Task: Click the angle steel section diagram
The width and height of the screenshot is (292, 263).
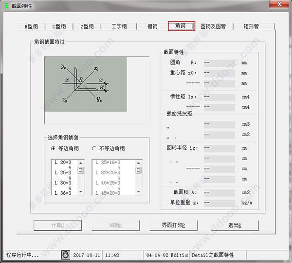Action: point(86,84)
